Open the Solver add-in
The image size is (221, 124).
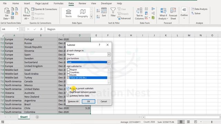point(196,13)
